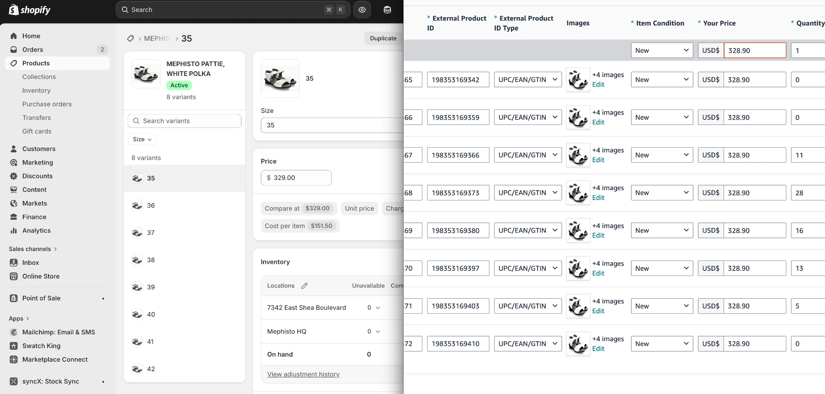Click the syncX Stock Sync icon
Screen dimensions: 825x394
[14, 382]
